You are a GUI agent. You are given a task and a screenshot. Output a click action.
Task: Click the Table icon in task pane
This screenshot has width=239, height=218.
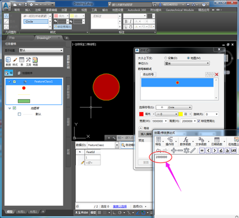pos(22,60)
